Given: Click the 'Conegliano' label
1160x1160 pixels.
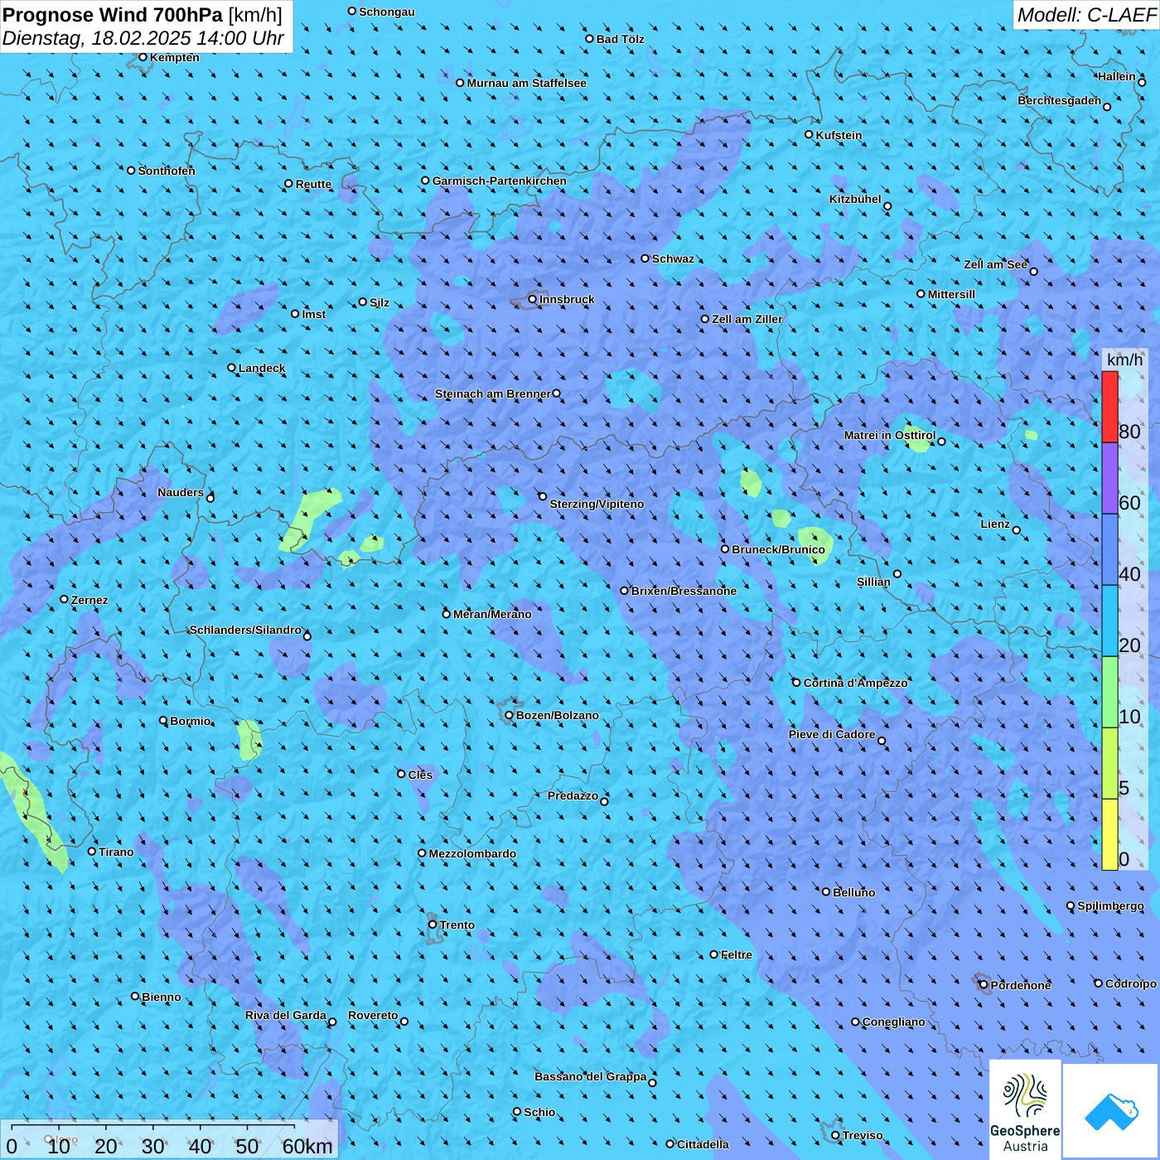Looking at the screenshot, I should (893, 1022).
